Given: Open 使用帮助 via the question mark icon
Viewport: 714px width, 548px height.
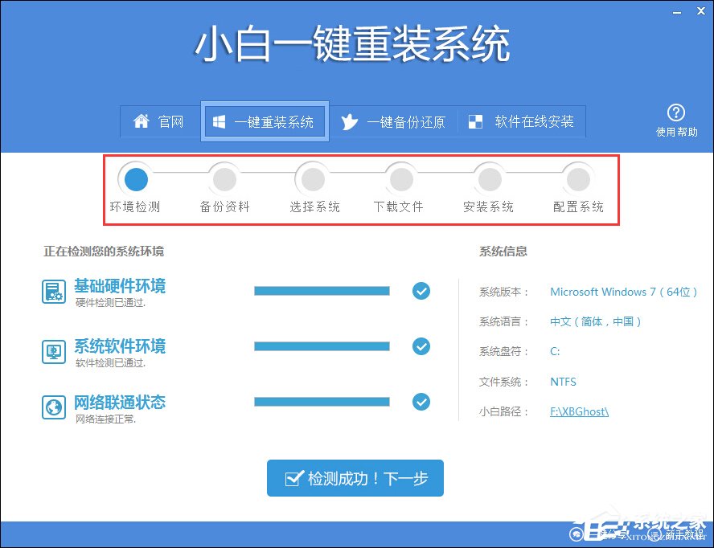Looking at the screenshot, I should point(677,112).
